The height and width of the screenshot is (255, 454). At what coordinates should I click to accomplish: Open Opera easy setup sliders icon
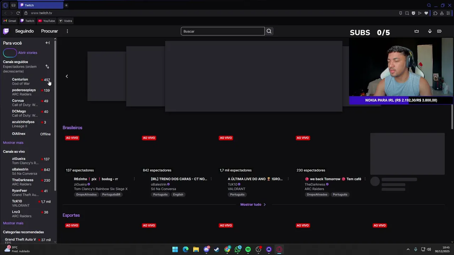tap(448, 13)
